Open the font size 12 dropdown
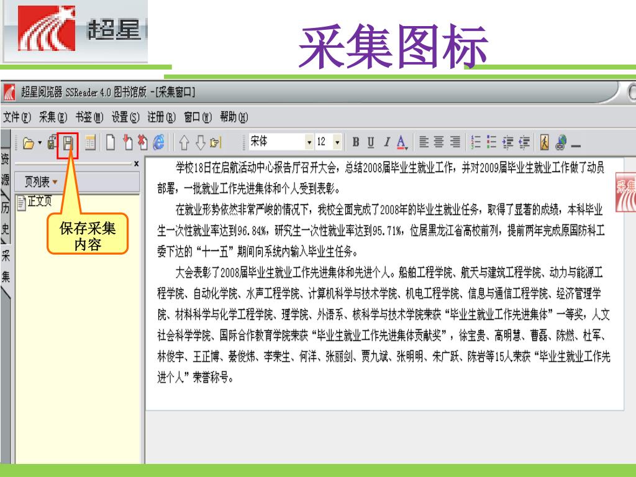 337,142
